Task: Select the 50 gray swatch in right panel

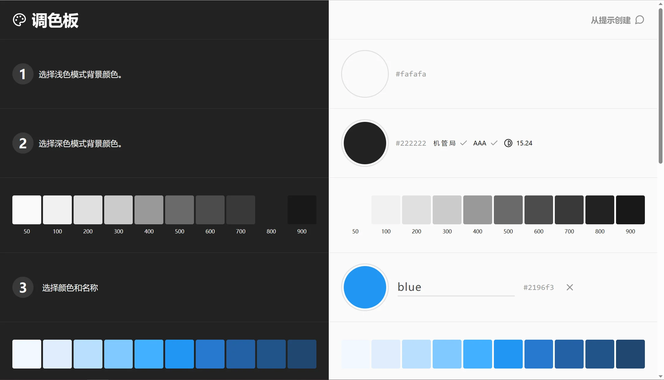Action: [355, 210]
